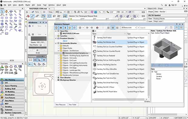This screenshot has height=119, width=188.
Task: Click the Sign in link under Premium Libraries
Action: 65,41
